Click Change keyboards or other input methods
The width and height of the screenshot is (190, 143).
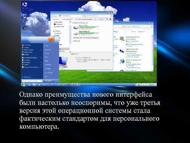134,65
